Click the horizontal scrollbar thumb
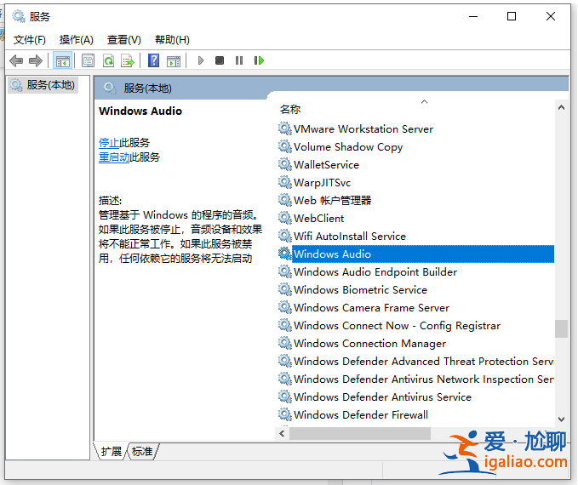 tap(360, 433)
